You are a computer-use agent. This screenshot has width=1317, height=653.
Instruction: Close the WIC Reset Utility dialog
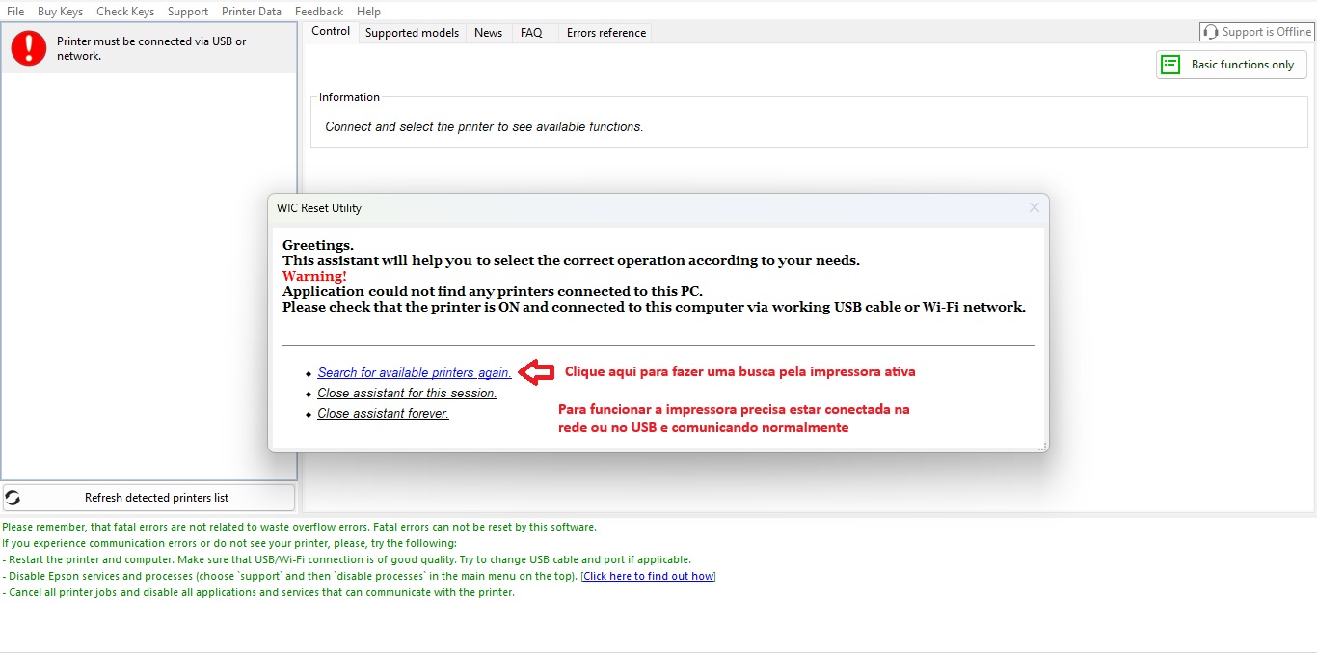1034,207
